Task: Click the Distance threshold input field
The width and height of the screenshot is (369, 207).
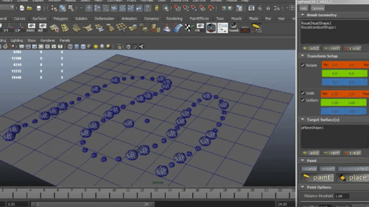Action: click(x=342, y=196)
